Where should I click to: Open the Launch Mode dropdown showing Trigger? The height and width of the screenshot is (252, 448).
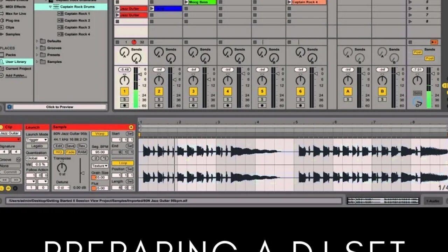[x=36, y=139]
